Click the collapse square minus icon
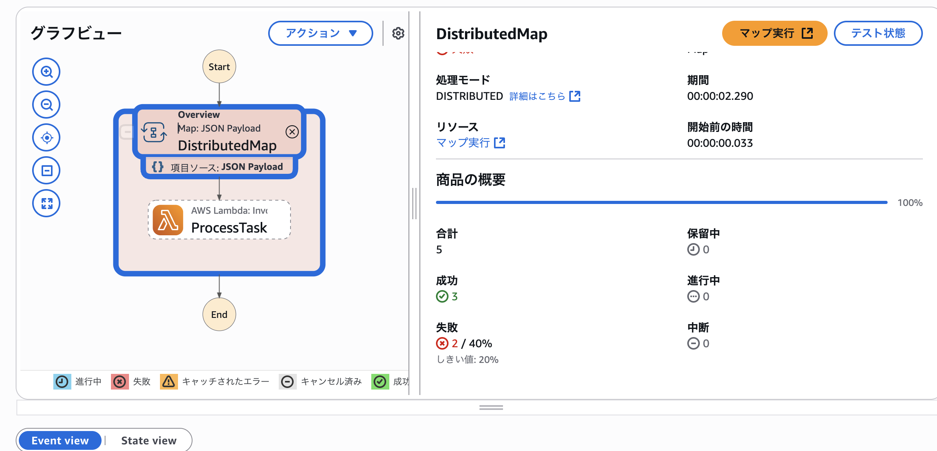Screen dimensions: 937x451 coord(46,170)
